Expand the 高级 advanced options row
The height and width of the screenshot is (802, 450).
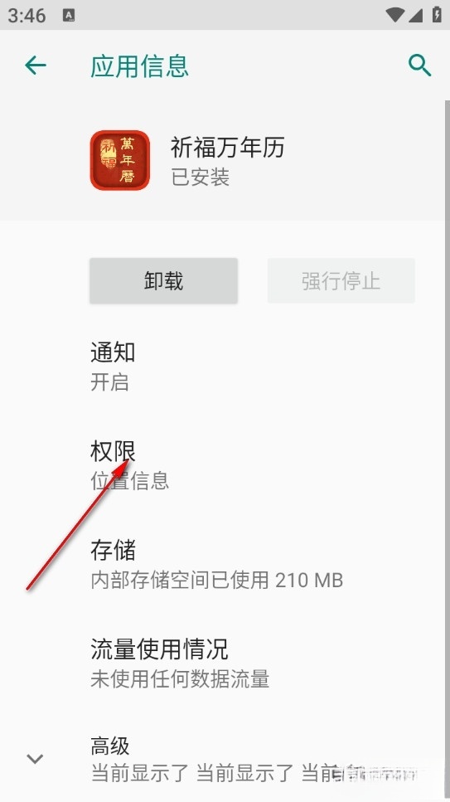tap(225, 759)
